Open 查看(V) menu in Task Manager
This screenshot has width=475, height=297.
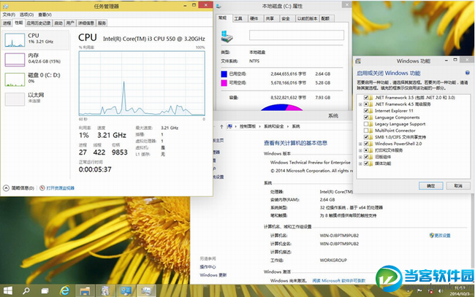[45, 15]
